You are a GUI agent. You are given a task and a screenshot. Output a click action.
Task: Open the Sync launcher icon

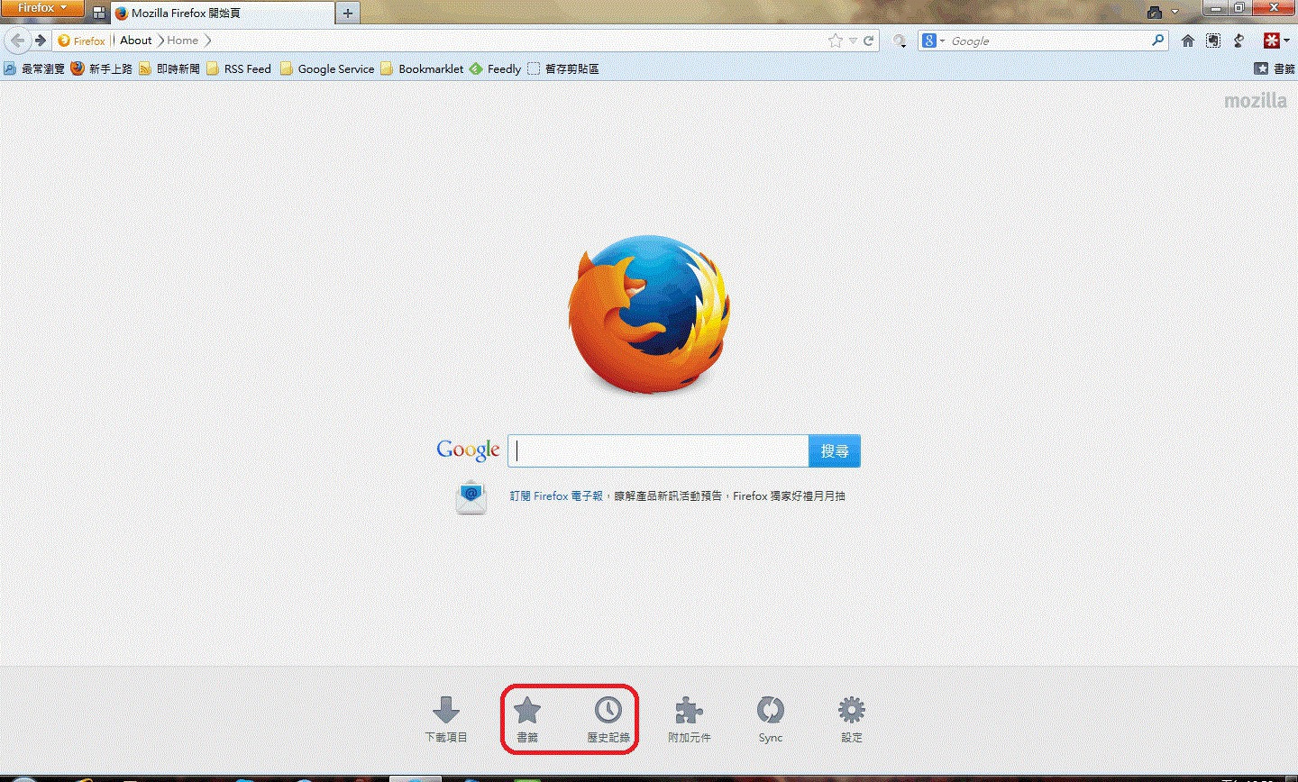(771, 719)
